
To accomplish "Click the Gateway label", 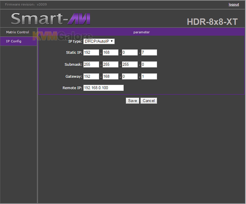I will coord(74,76).
